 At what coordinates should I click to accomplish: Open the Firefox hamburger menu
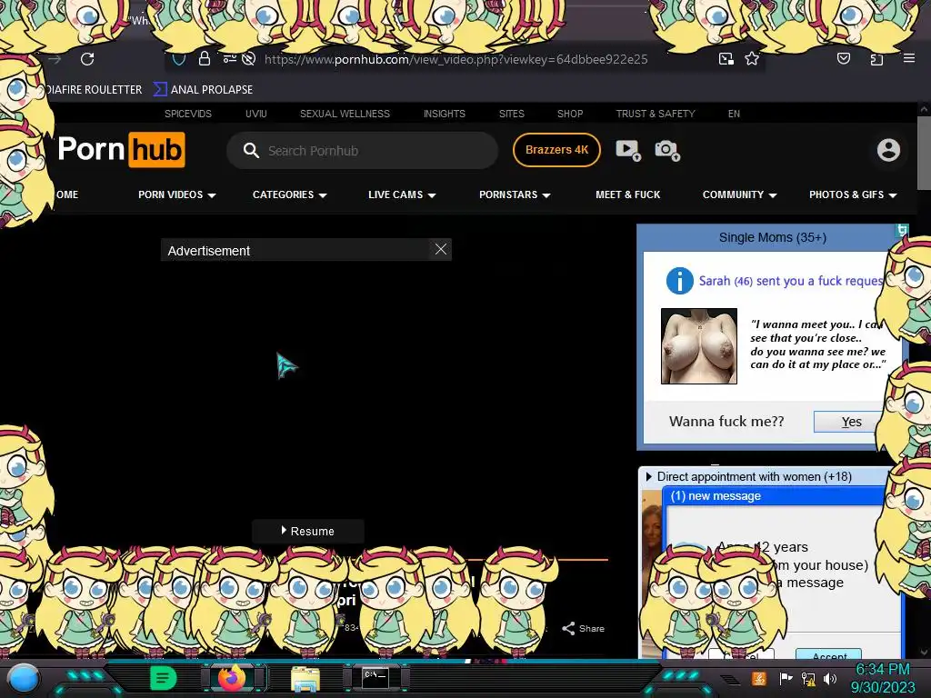click(x=908, y=58)
